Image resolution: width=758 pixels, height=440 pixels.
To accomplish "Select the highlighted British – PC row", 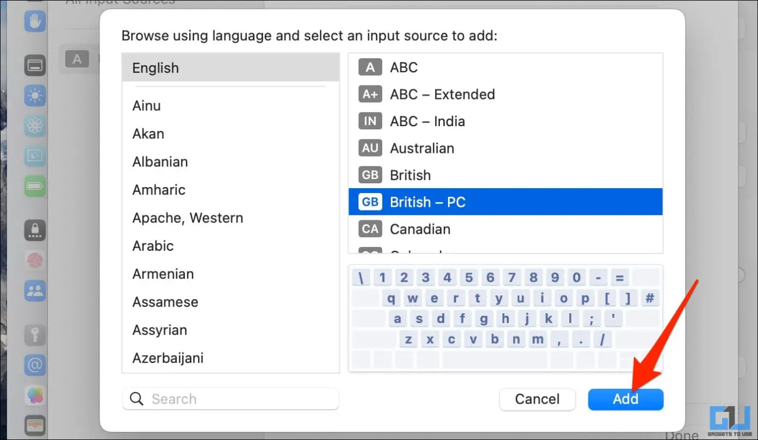I will pyautogui.click(x=505, y=202).
